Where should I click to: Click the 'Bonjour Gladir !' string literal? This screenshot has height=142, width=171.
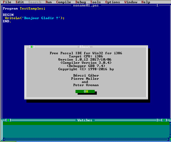[41, 18]
